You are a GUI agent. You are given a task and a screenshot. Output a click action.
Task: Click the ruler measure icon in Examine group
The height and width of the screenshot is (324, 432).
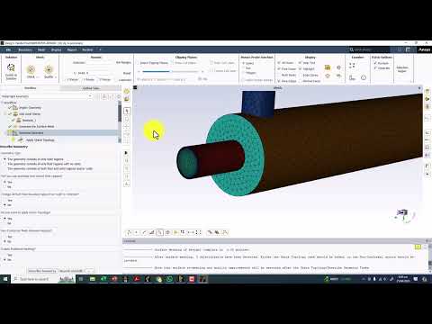352,77
